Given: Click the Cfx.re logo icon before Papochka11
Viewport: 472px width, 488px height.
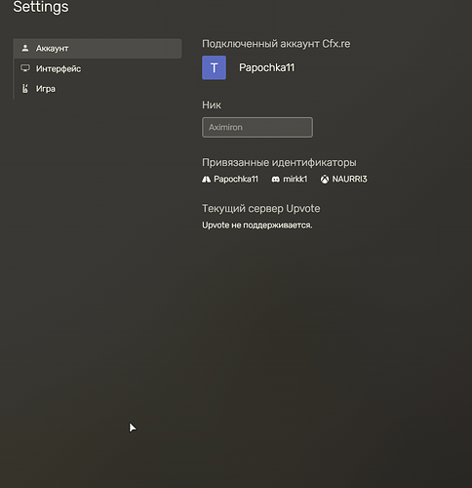Looking at the screenshot, I should tap(206, 180).
